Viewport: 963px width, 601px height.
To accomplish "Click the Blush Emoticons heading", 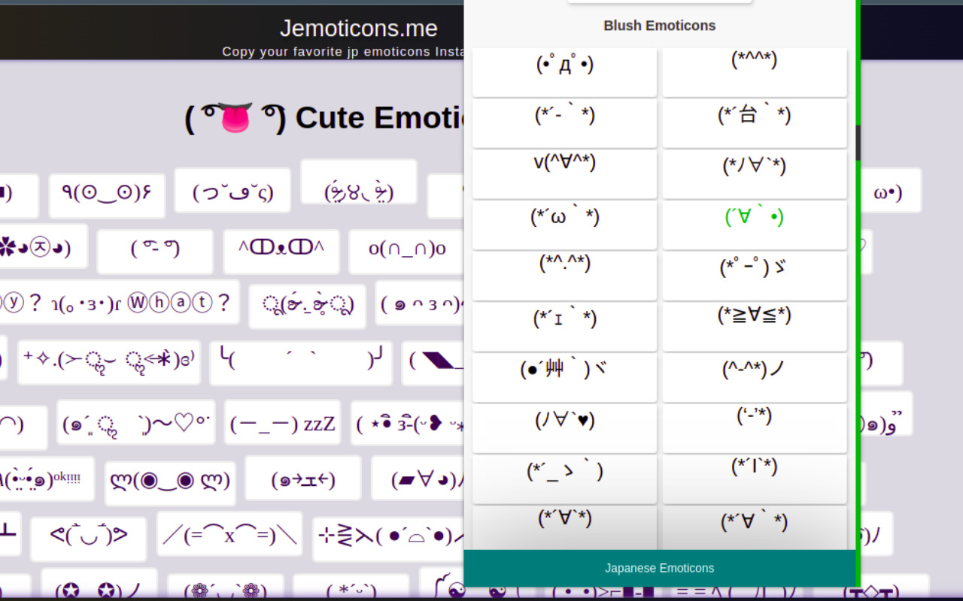I will (660, 26).
